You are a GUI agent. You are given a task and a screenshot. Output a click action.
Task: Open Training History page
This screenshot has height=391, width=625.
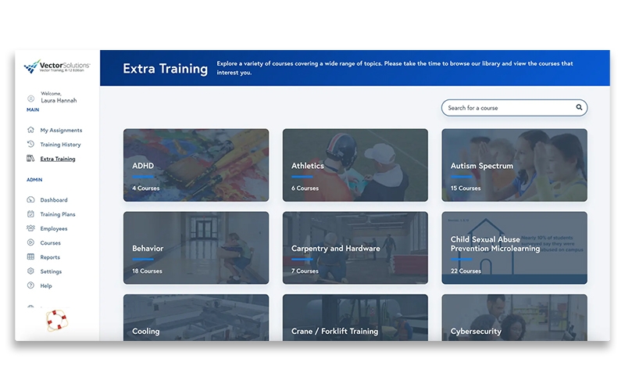point(60,145)
